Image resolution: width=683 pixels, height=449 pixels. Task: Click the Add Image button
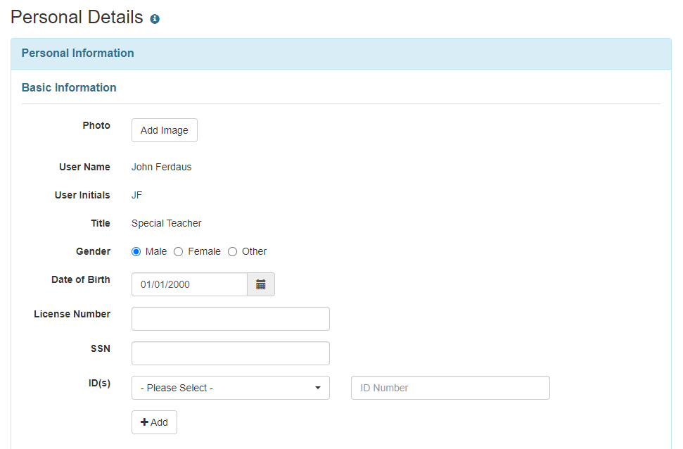pos(164,130)
